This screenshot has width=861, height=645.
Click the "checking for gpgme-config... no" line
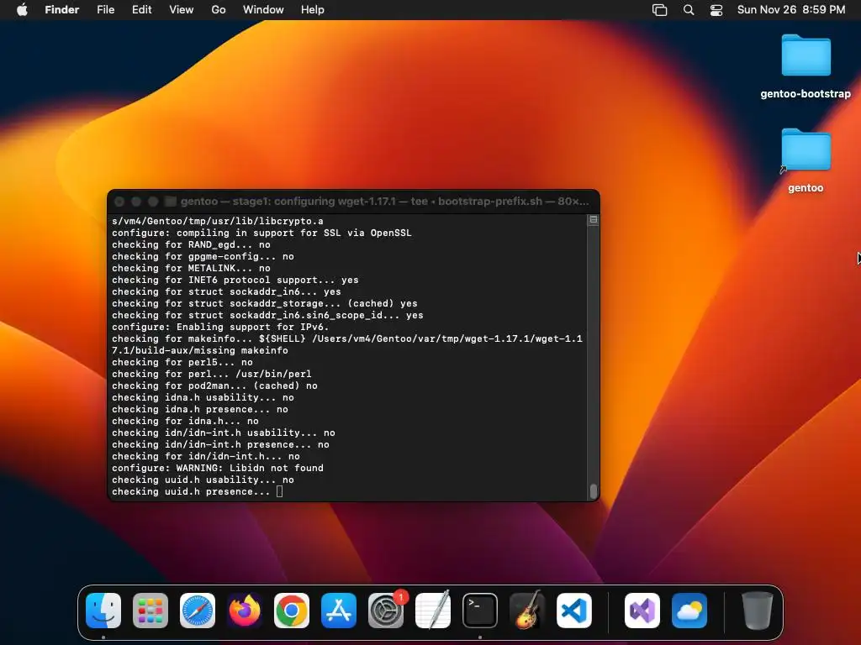pyautogui.click(x=203, y=257)
